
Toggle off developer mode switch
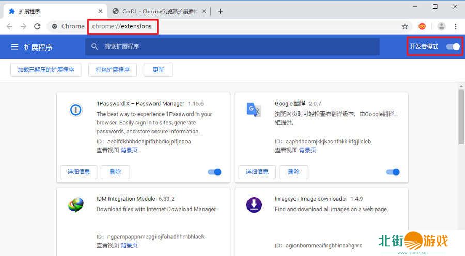[453, 46]
